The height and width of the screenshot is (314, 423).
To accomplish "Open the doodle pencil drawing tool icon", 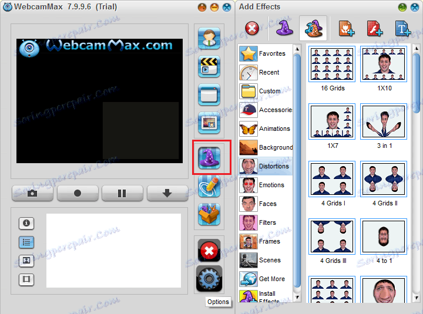I will (209, 186).
